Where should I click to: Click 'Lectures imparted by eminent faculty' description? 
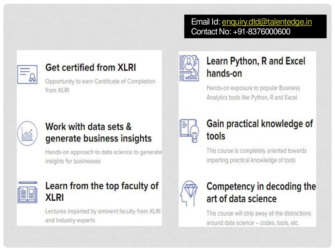click(x=103, y=216)
